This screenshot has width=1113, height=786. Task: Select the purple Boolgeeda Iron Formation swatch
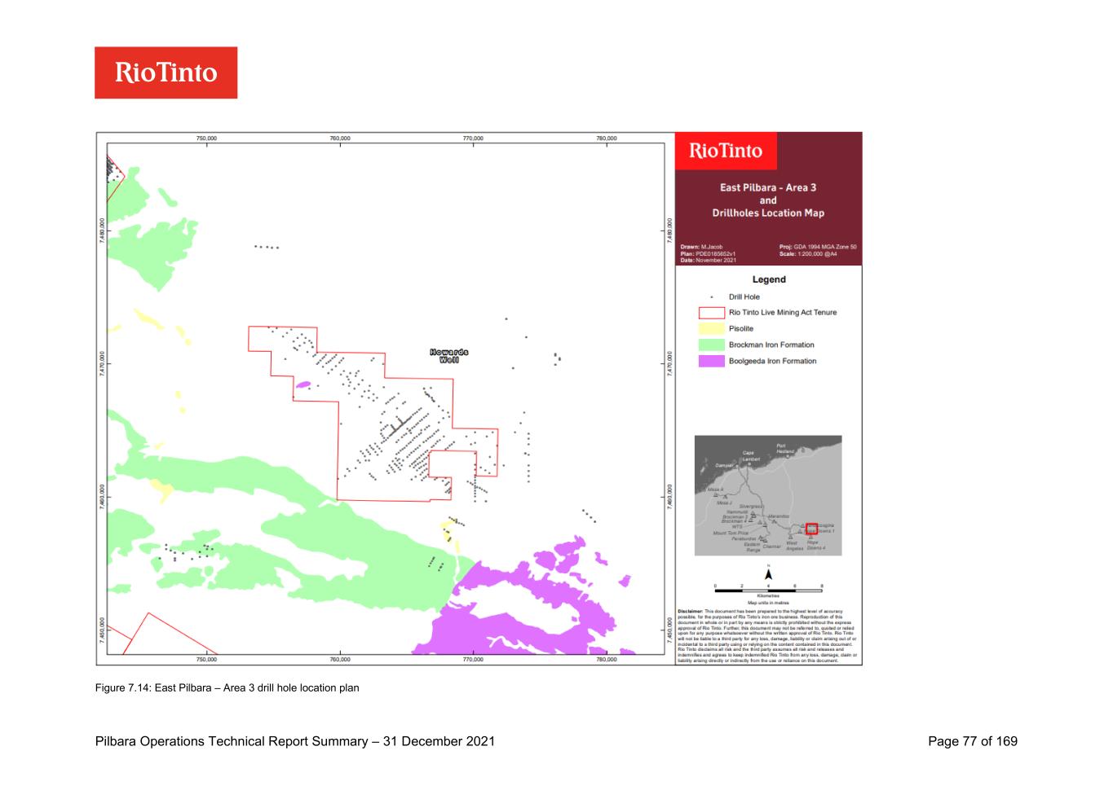[x=712, y=362]
